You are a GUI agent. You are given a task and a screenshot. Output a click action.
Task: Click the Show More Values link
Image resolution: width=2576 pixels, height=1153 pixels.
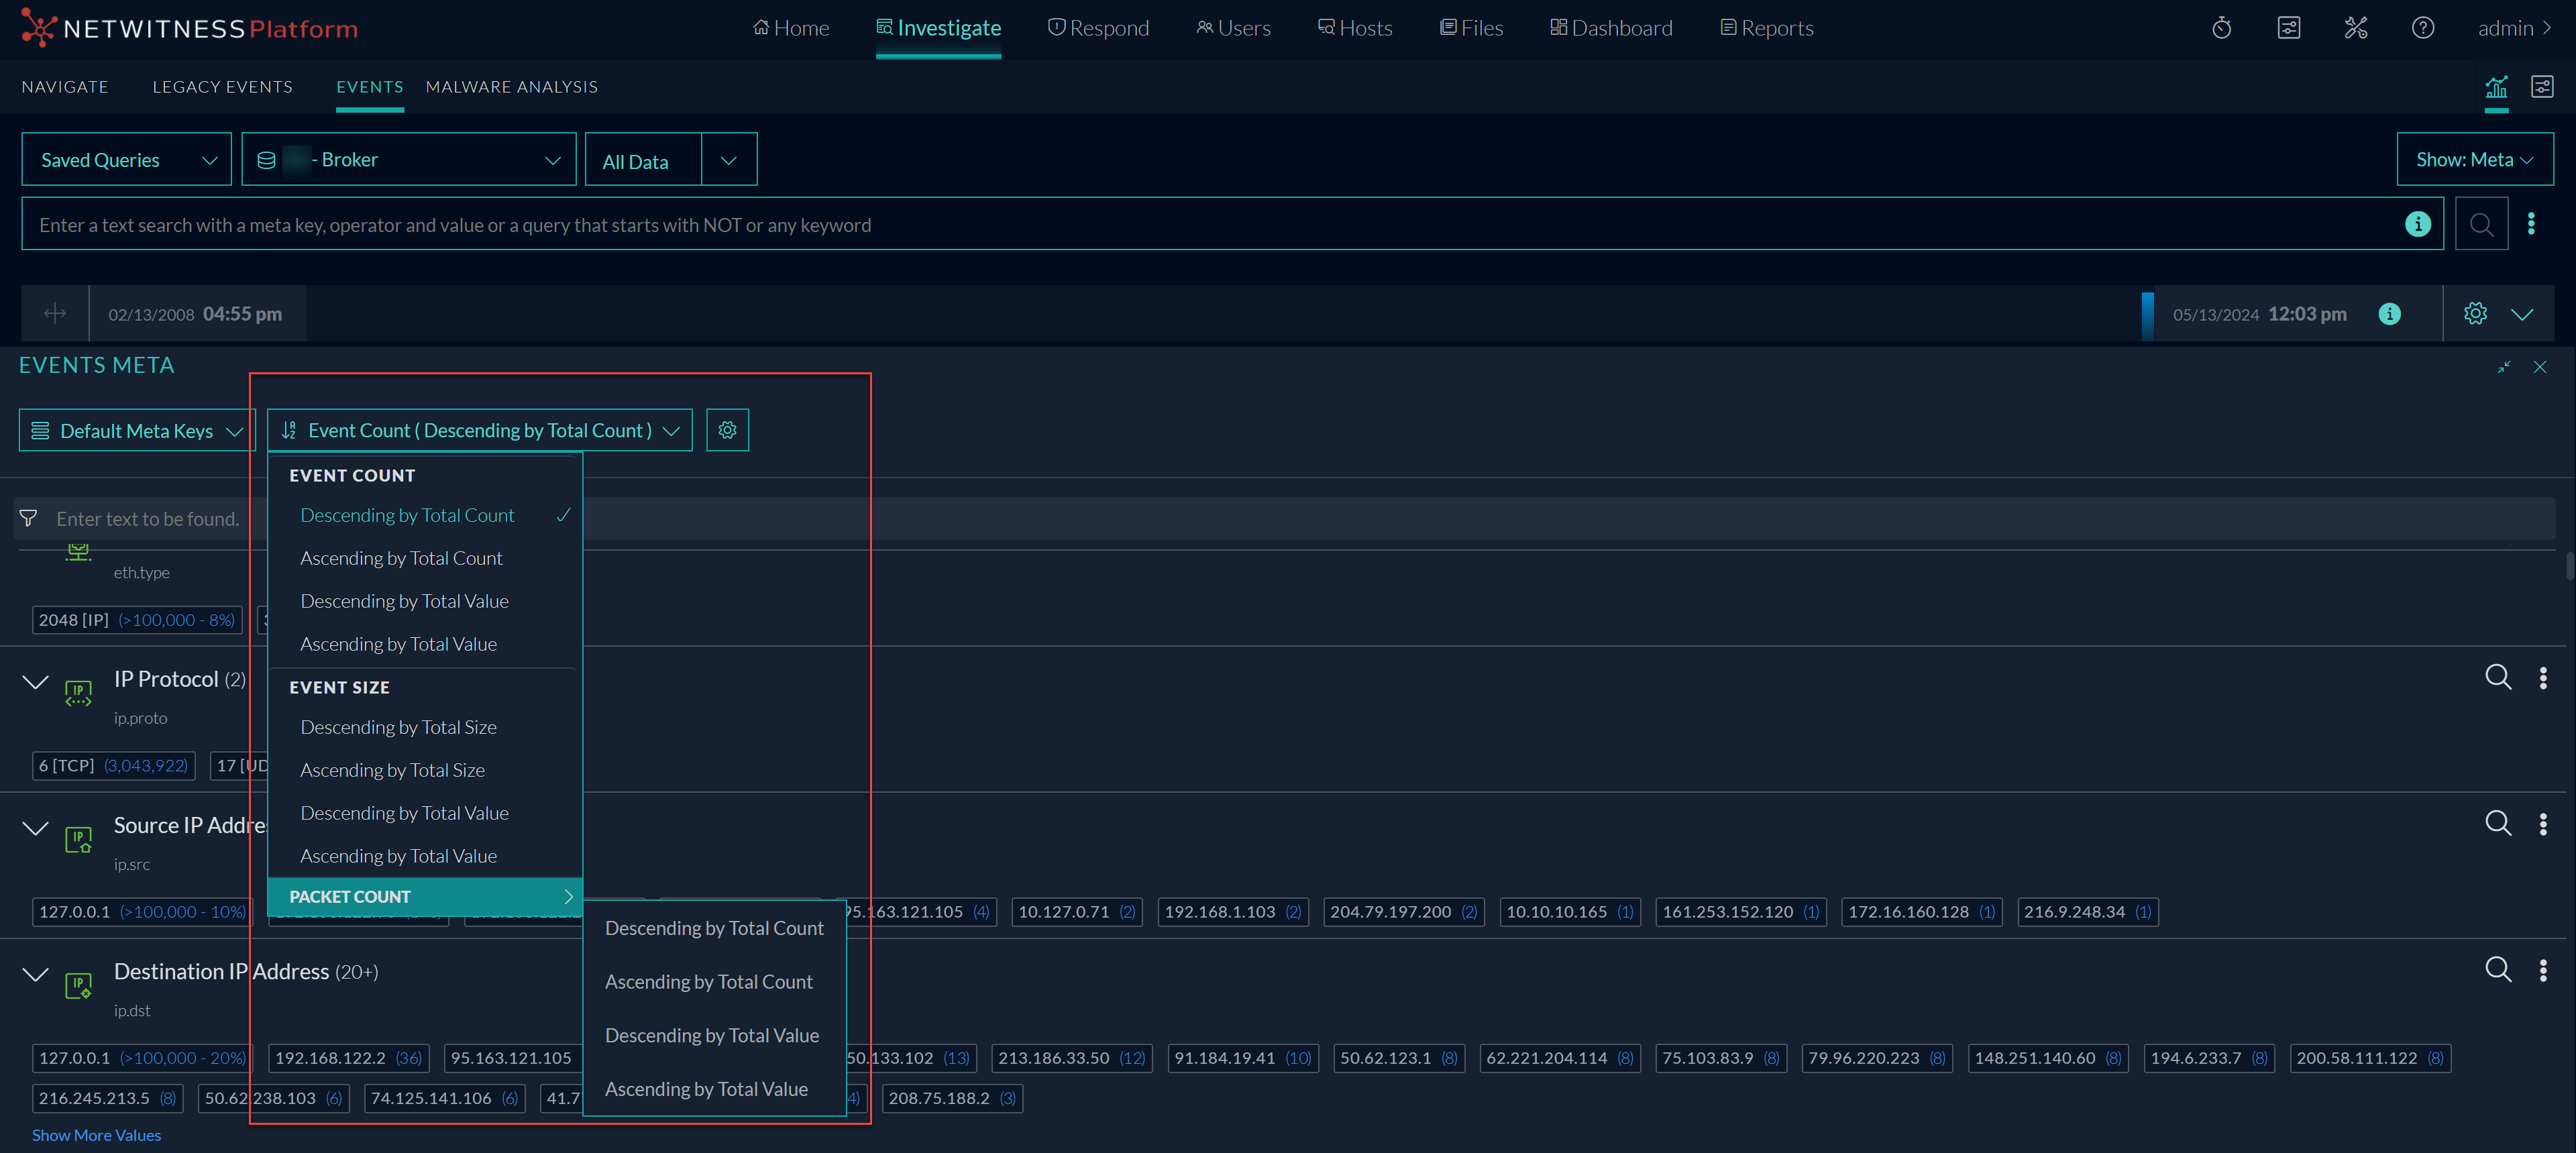[96, 1135]
